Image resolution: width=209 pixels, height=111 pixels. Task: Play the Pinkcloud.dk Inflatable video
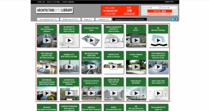pyautogui.click(x=136, y=93)
